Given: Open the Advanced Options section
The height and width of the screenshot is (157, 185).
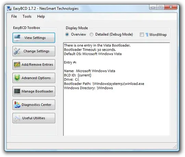Looking at the screenshot, I should [x=34, y=78].
